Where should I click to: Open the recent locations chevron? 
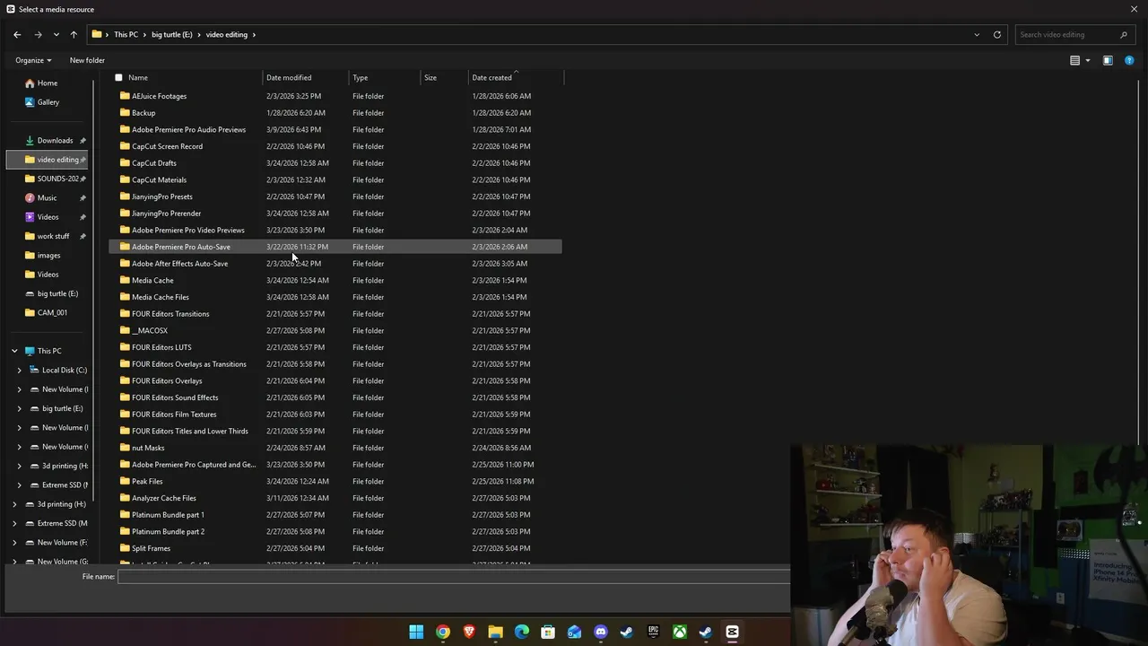56,34
